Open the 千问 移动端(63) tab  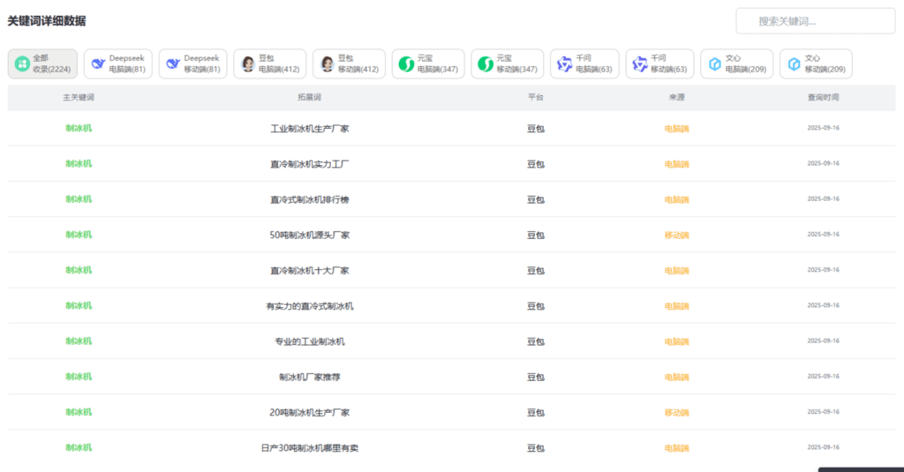pos(659,64)
